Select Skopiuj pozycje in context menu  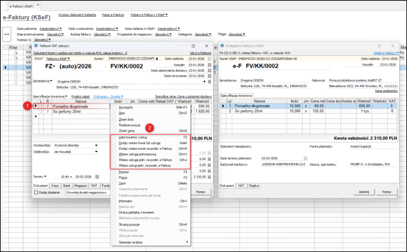click(130, 224)
